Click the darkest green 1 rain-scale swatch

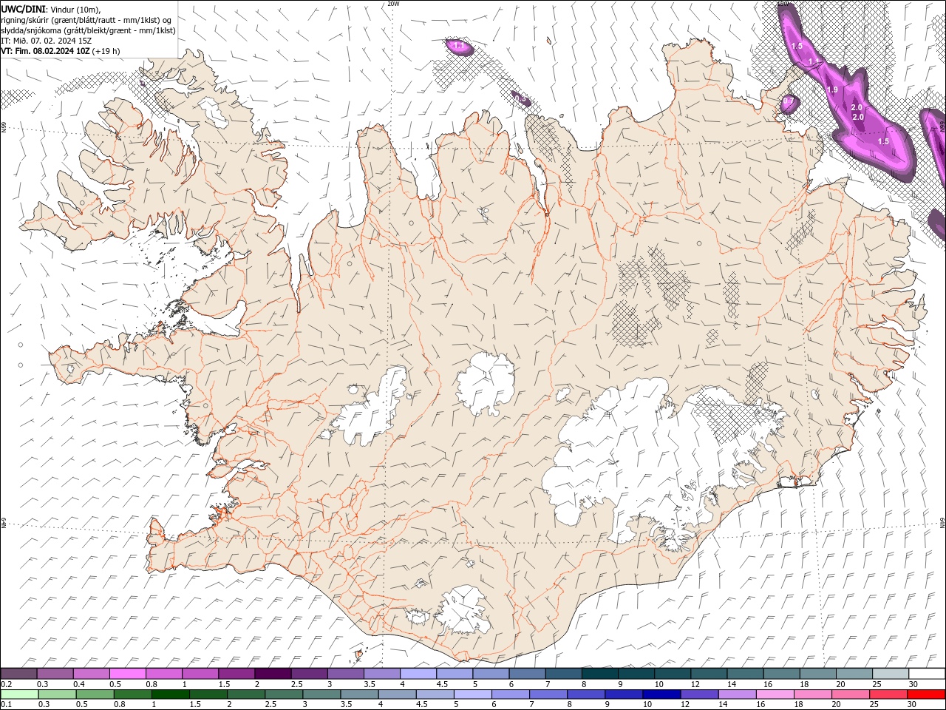[170, 694]
